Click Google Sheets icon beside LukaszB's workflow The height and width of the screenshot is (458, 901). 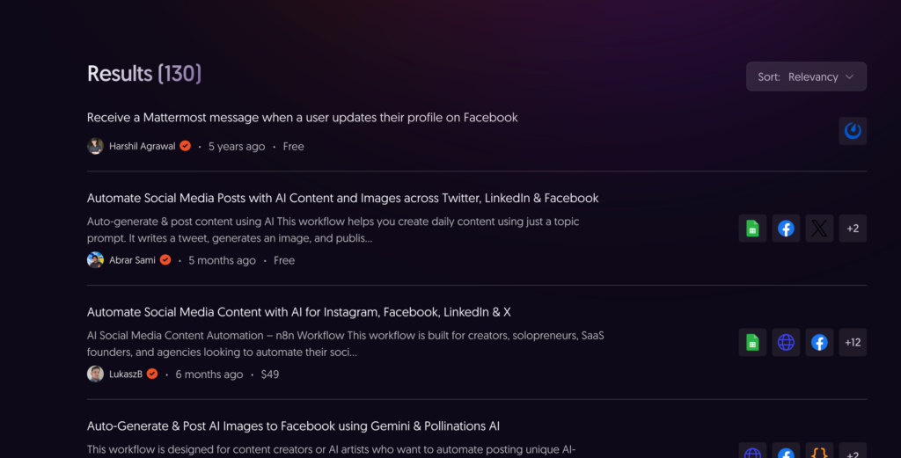[x=752, y=342]
